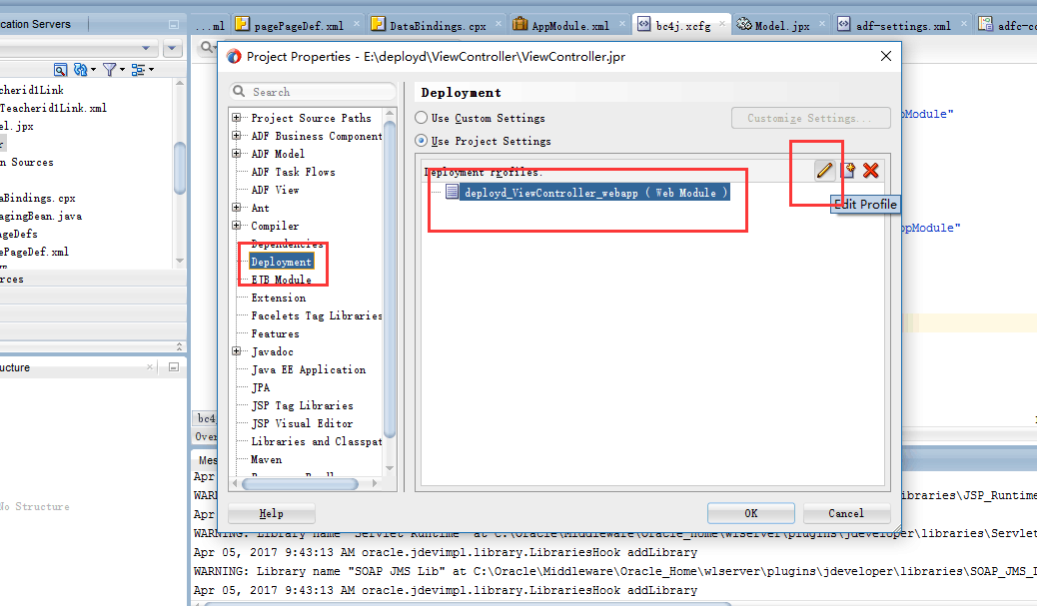Close the Structure panel tab
Image resolution: width=1037 pixels, height=606 pixels.
[x=150, y=366]
